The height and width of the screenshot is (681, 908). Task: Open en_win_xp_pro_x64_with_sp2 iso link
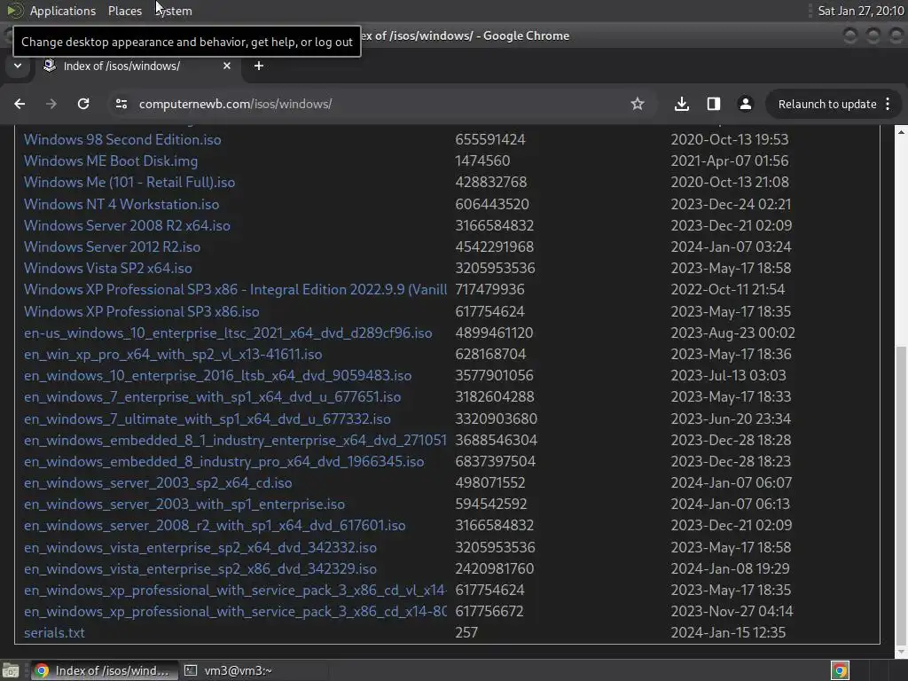[x=173, y=355]
